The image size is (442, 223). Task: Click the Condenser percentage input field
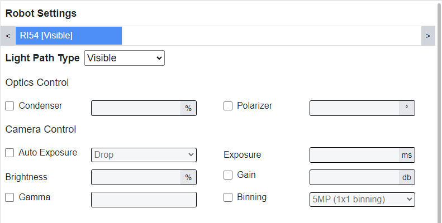click(136, 108)
